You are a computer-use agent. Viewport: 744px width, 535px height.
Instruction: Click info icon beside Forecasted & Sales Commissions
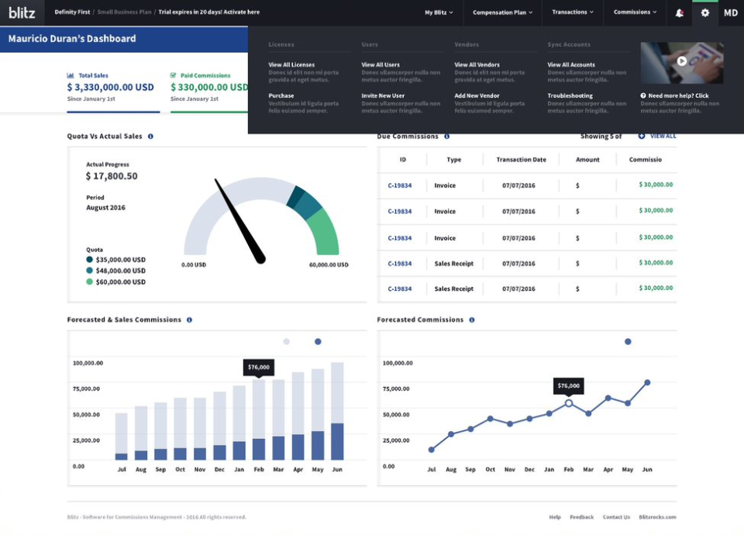(189, 319)
